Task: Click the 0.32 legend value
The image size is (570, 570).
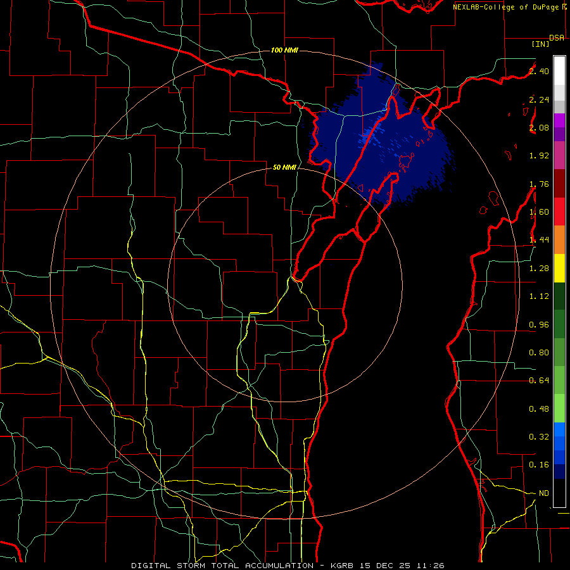Action: click(x=539, y=437)
